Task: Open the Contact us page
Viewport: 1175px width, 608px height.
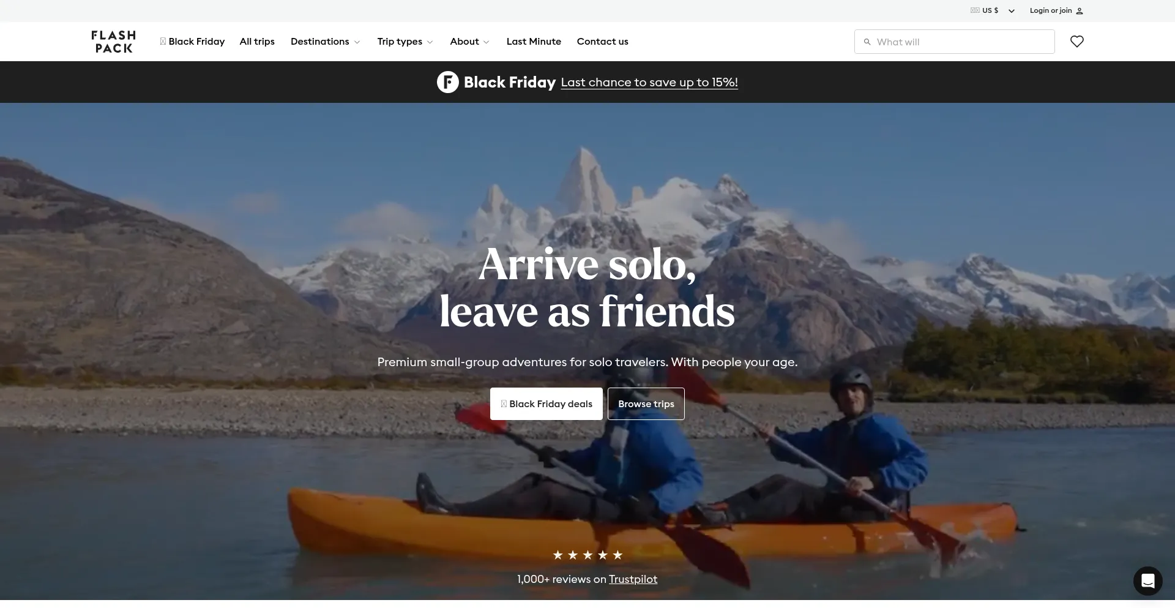Action: coord(602,42)
